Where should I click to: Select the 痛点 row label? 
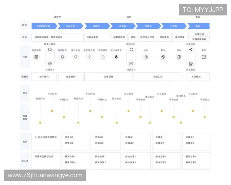coord(25,141)
